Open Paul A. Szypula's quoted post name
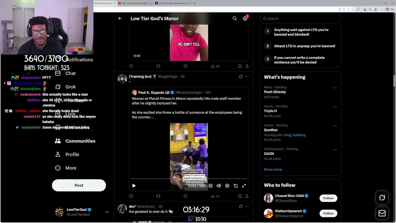 pyautogui.click(x=151, y=92)
